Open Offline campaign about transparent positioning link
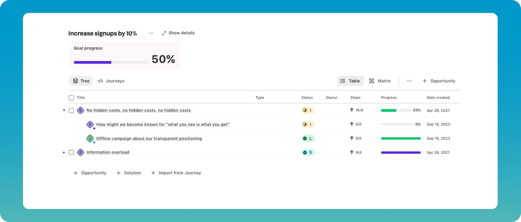Screen dimensions: 521x222 149,139
